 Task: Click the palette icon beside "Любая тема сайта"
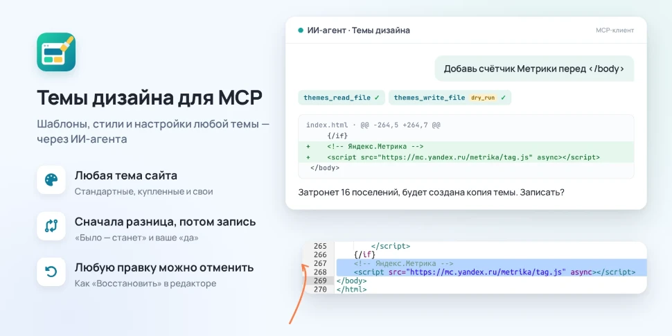pyautogui.click(x=51, y=179)
